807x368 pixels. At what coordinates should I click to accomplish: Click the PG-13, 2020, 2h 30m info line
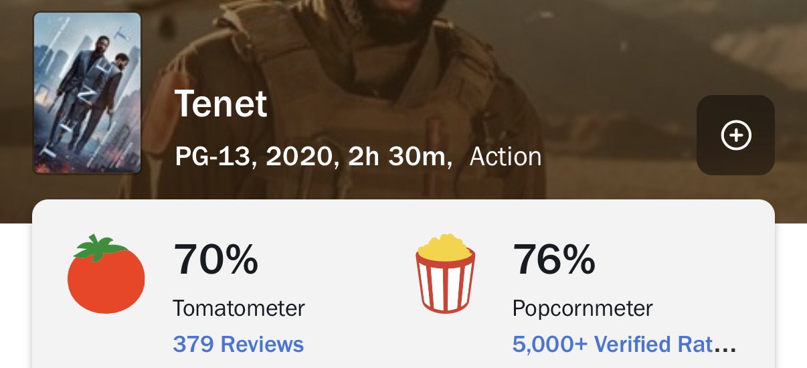coord(314,158)
